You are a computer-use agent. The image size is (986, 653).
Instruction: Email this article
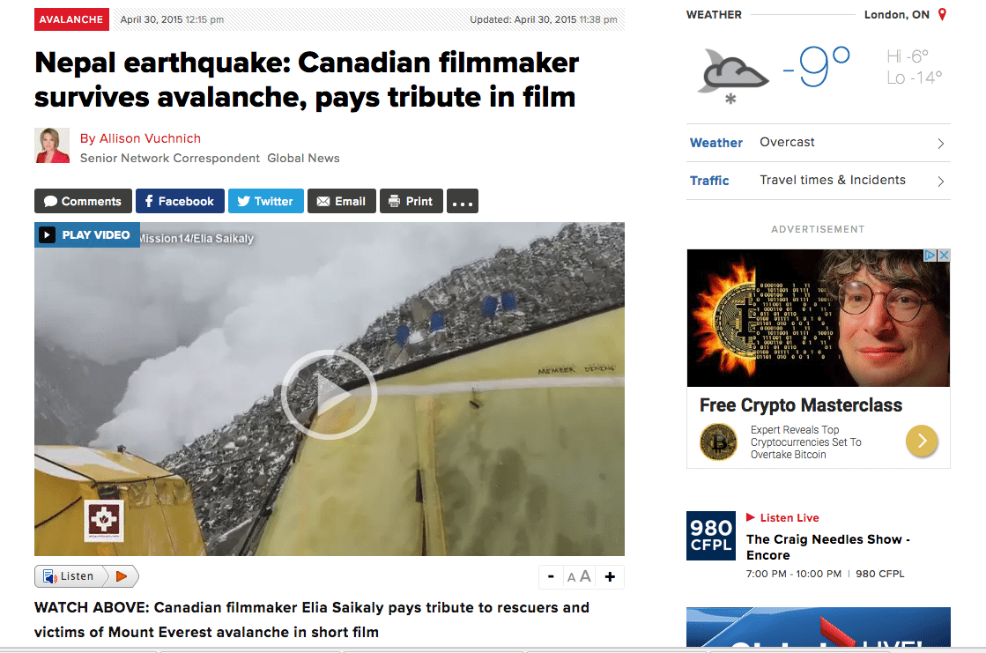342,201
